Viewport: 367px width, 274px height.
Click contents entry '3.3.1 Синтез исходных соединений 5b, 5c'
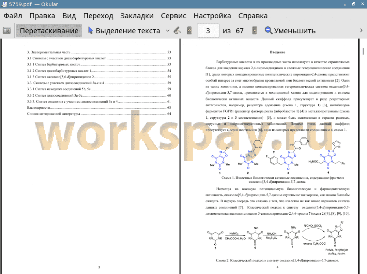pos(99,89)
